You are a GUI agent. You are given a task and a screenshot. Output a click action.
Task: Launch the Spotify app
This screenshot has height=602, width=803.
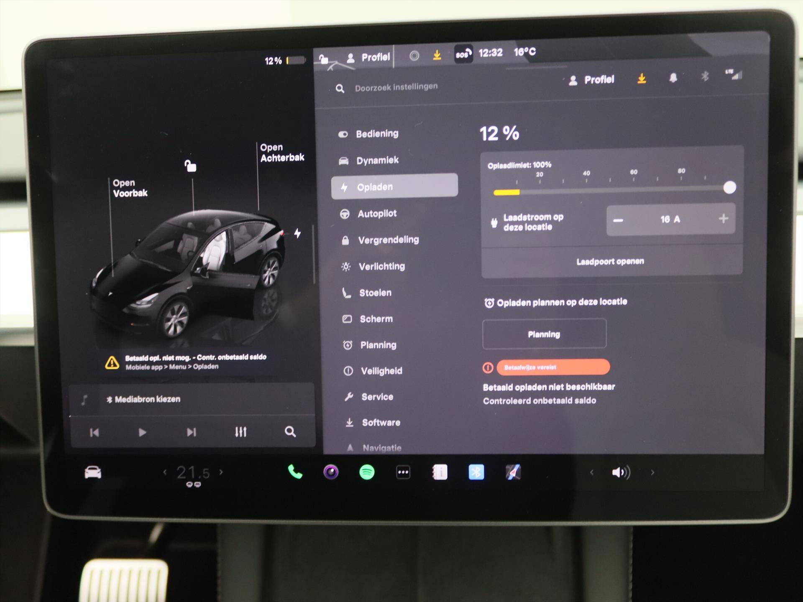(x=367, y=472)
